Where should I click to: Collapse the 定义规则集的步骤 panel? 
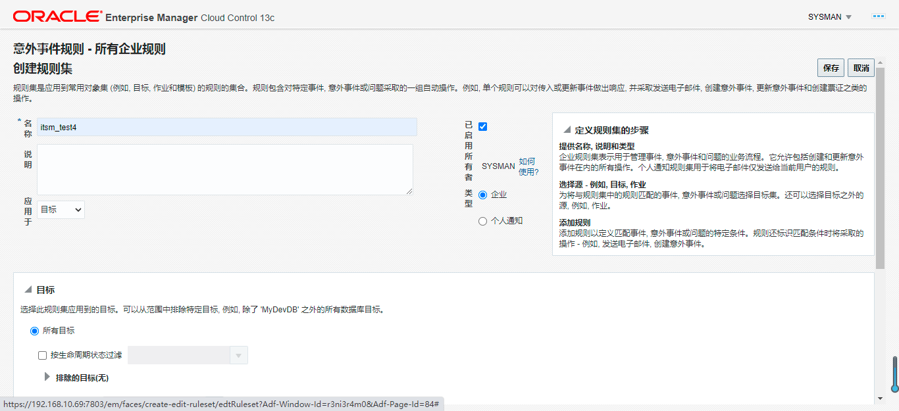[x=566, y=130]
